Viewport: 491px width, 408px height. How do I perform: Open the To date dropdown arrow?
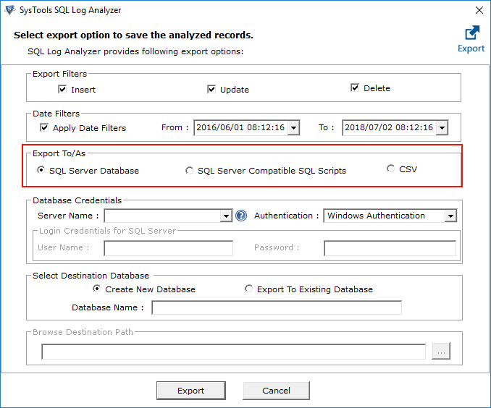click(x=442, y=127)
